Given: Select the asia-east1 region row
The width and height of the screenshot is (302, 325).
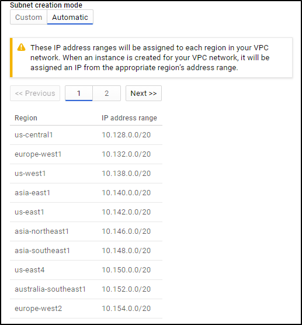Looking at the screenshot, I should click(86, 193).
